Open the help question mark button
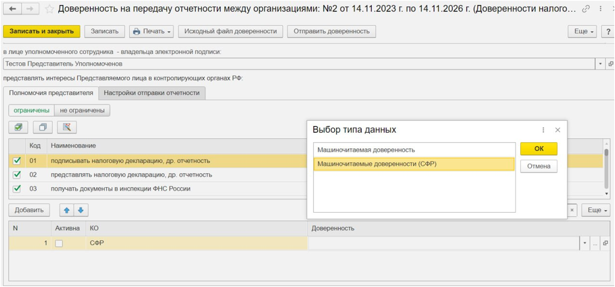Screen dimensions: 615x287 pyautogui.click(x=608, y=31)
